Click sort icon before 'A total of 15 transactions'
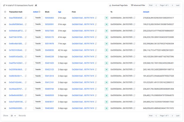The width and height of the screenshot is (184, 122). tap(4, 5)
